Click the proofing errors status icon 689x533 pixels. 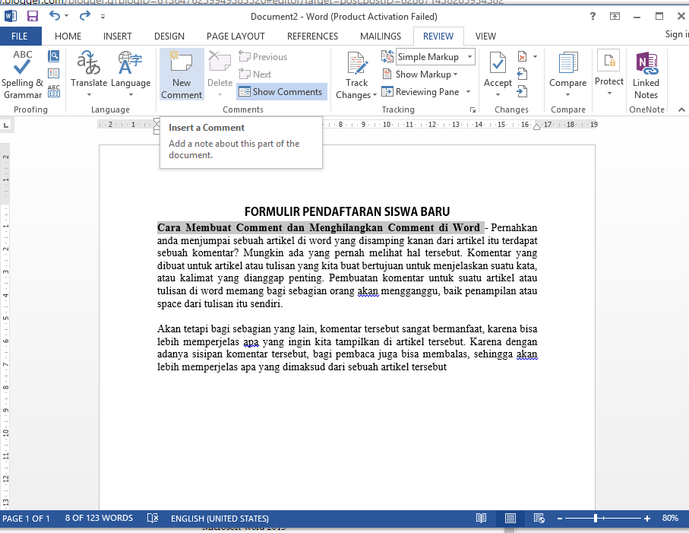[153, 518]
